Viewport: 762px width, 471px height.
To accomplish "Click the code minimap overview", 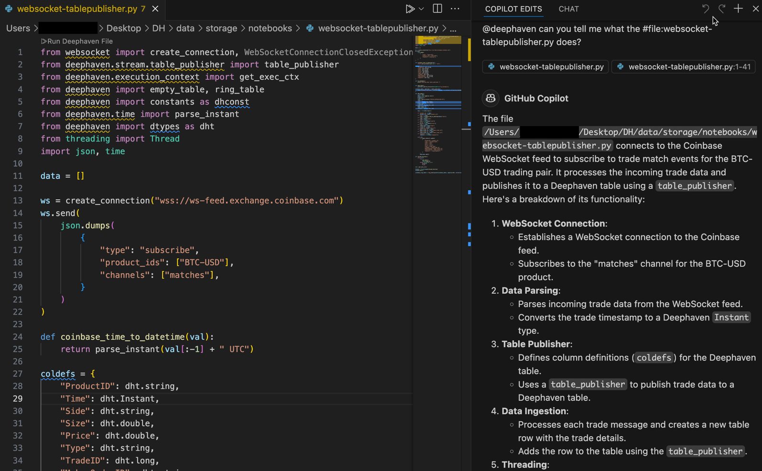I will point(438,105).
